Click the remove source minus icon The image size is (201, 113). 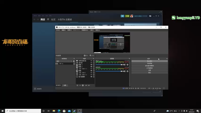click(80, 85)
